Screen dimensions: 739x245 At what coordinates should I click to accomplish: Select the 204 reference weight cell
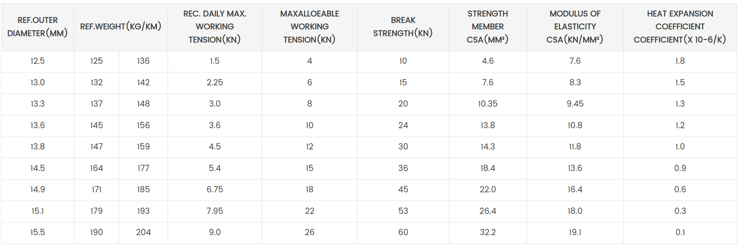coord(143,233)
